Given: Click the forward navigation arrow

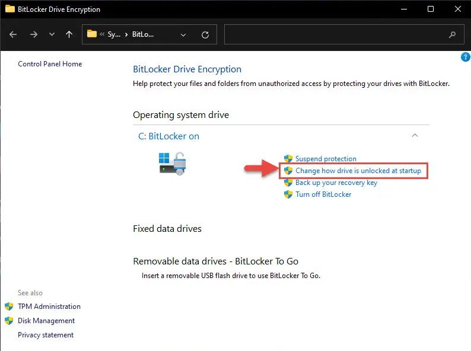Looking at the screenshot, I should pyautogui.click(x=34, y=34).
